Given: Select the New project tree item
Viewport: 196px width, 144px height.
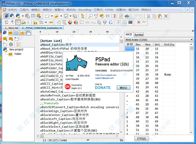Looking at the screenshot, I should pos(16,50).
